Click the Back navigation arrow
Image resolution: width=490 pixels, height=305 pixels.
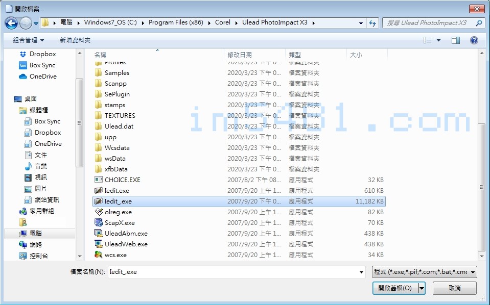coord(11,22)
